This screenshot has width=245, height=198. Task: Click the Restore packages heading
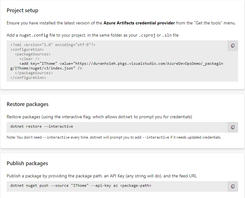pos(27,104)
